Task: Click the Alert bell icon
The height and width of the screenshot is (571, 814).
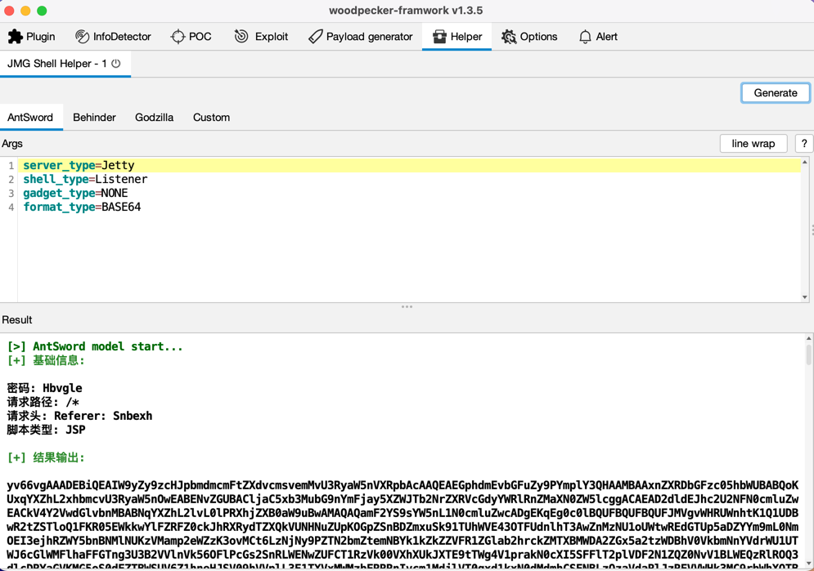Action: [x=585, y=36]
